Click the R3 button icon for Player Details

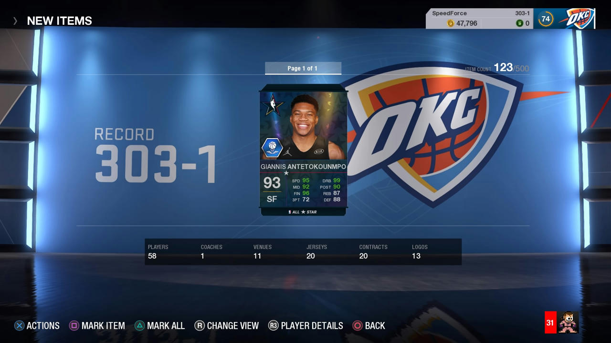click(x=273, y=326)
